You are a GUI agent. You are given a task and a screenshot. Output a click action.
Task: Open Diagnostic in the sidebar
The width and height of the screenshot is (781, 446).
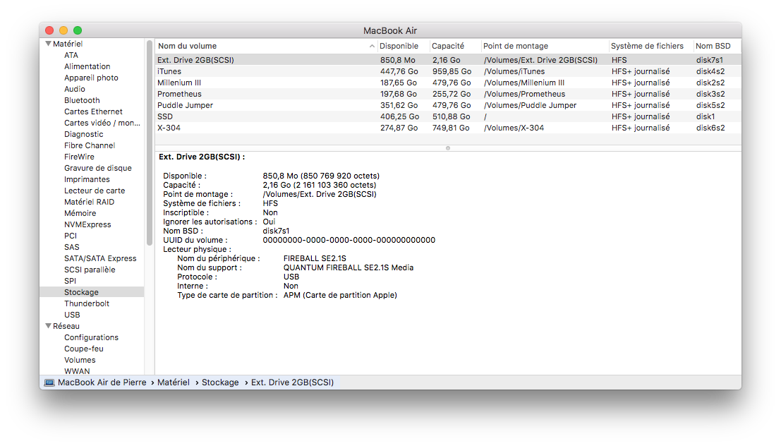[84, 134]
